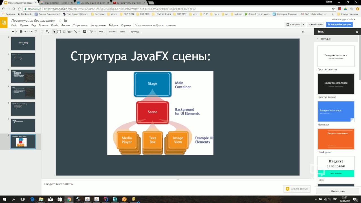Click the 'Тема...' theme button

pyautogui.click(x=123, y=32)
